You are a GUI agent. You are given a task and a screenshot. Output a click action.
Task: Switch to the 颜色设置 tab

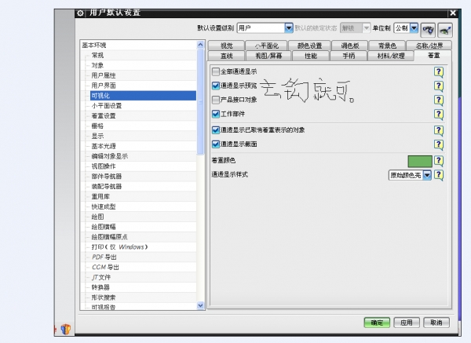click(309, 46)
